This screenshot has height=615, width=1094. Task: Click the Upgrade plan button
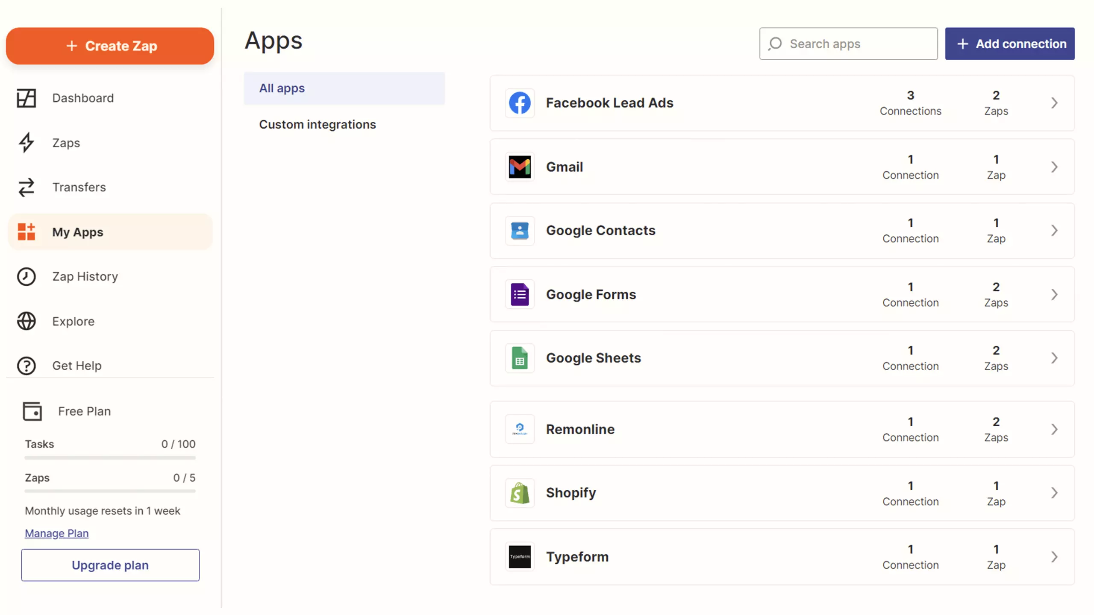click(110, 565)
